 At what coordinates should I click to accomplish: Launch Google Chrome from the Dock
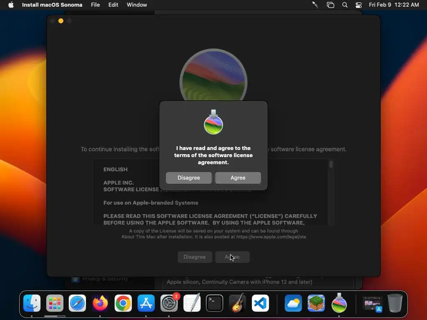tap(123, 303)
